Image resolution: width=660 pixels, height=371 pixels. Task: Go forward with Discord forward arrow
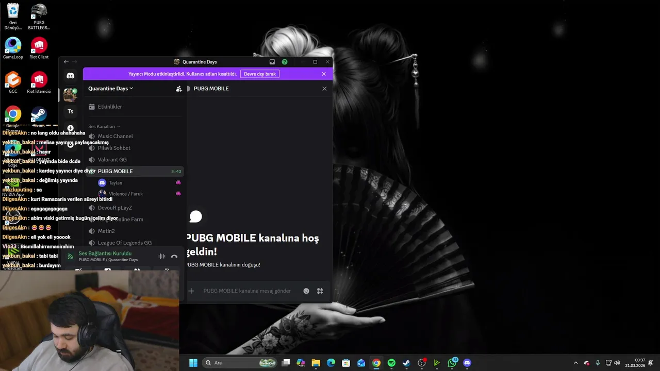[74, 62]
